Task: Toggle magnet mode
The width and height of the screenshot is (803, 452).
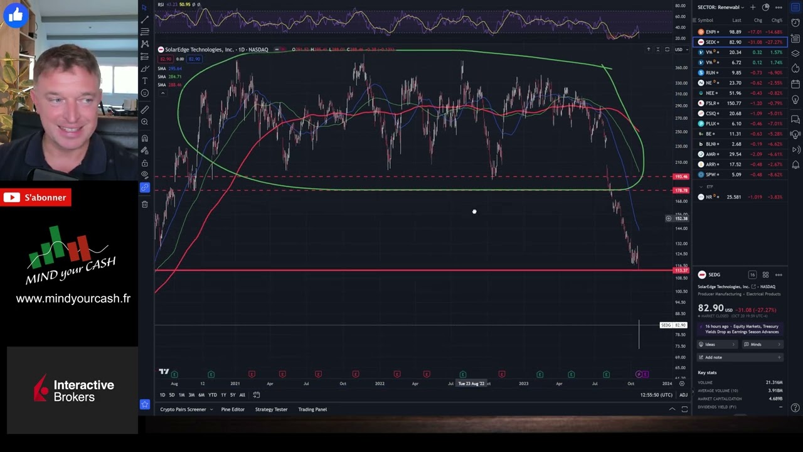Action: coord(145,138)
